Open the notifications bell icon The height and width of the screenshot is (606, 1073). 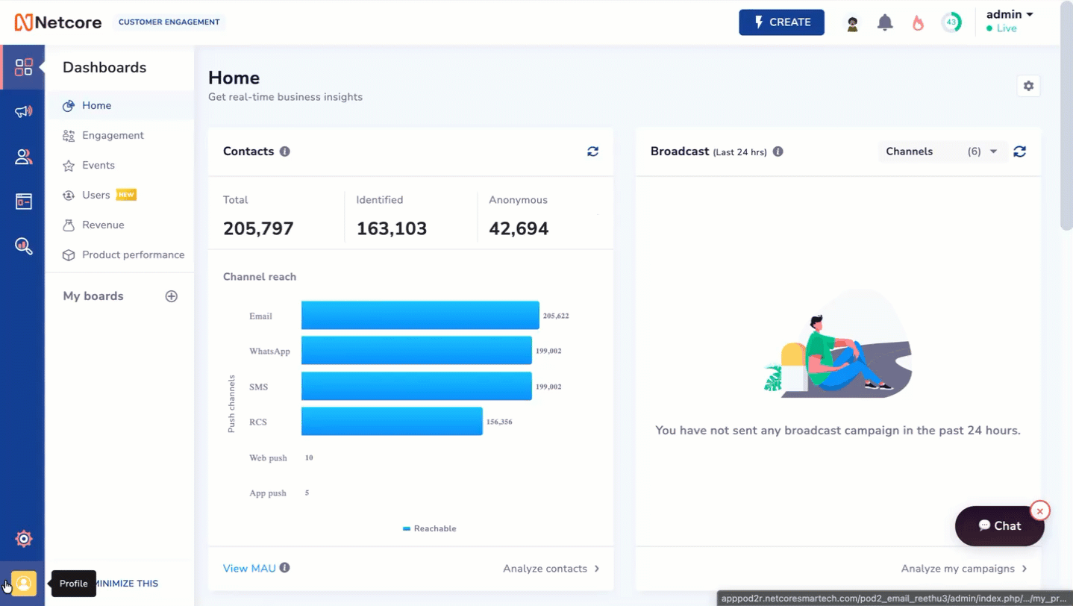(885, 22)
